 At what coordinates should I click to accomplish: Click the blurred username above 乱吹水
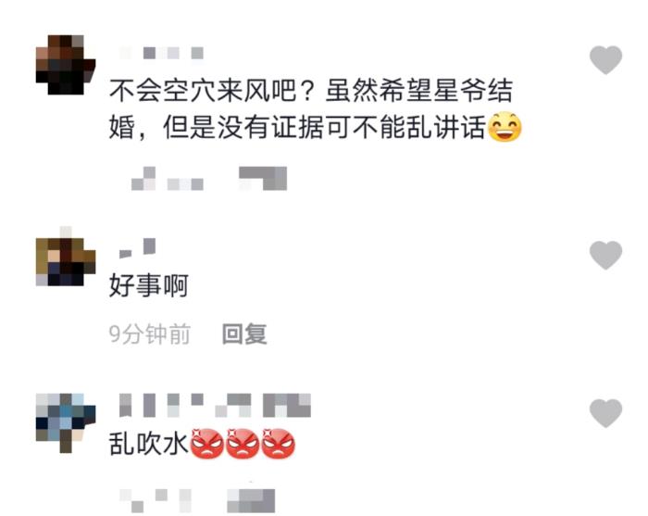pyautogui.click(x=215, y=405)
